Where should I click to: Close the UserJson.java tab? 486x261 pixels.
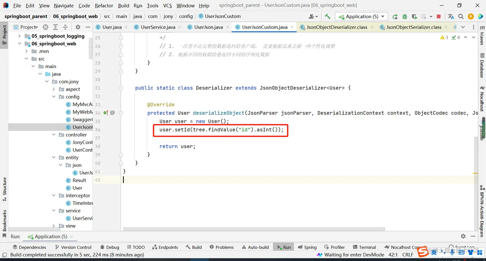click(228, 27)
